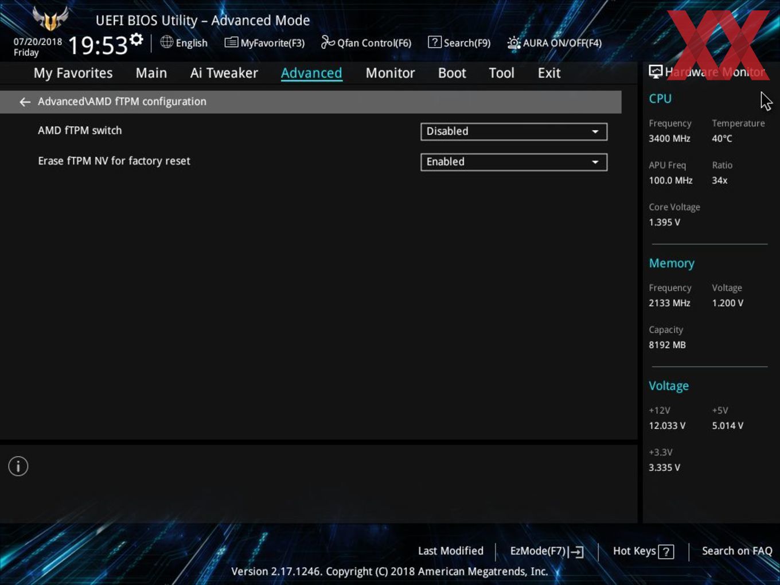Click Memory voltage value 1.200 V

727,303
